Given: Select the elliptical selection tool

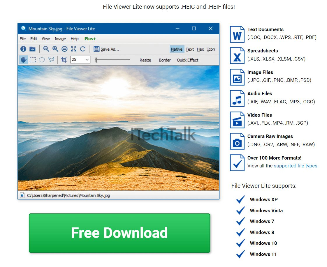Looking at the screenshot, I should point(42,60).
